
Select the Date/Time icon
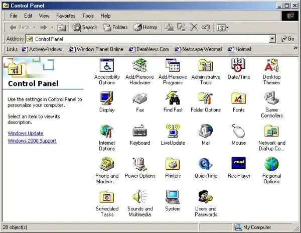(238, 66)
